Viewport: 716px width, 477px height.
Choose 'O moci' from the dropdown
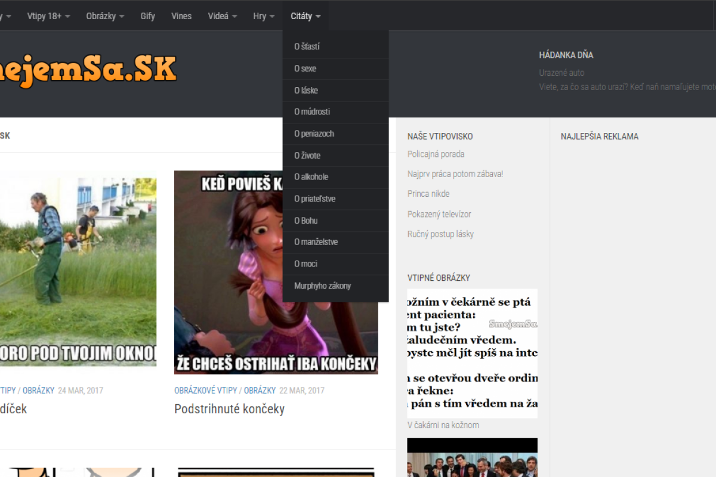336,264
